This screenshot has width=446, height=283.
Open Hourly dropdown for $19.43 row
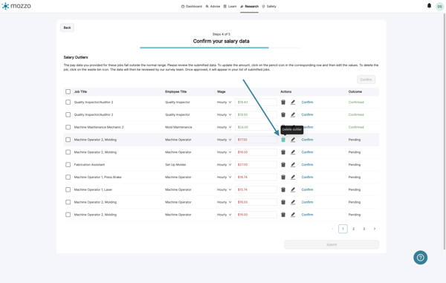(224, 102)
